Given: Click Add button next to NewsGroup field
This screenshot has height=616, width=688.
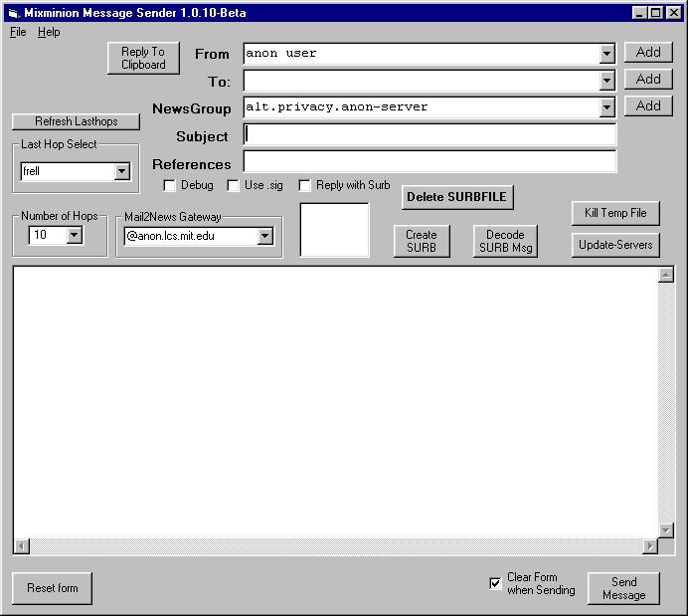Looking at the screenshot, I should (648, 105).
